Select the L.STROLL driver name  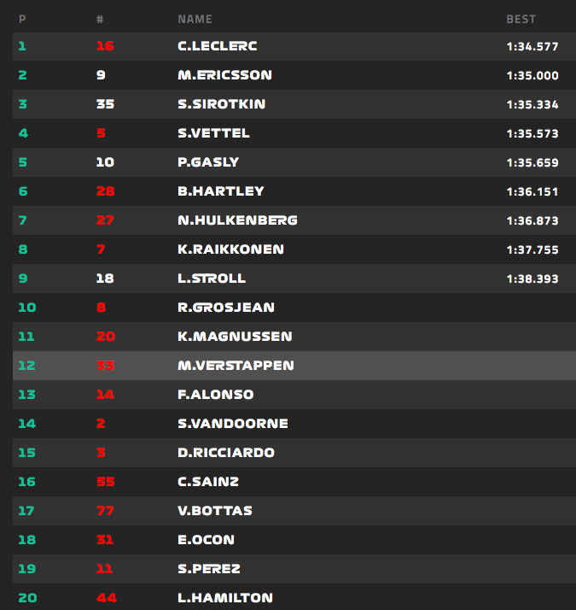[x=212, y=279]
